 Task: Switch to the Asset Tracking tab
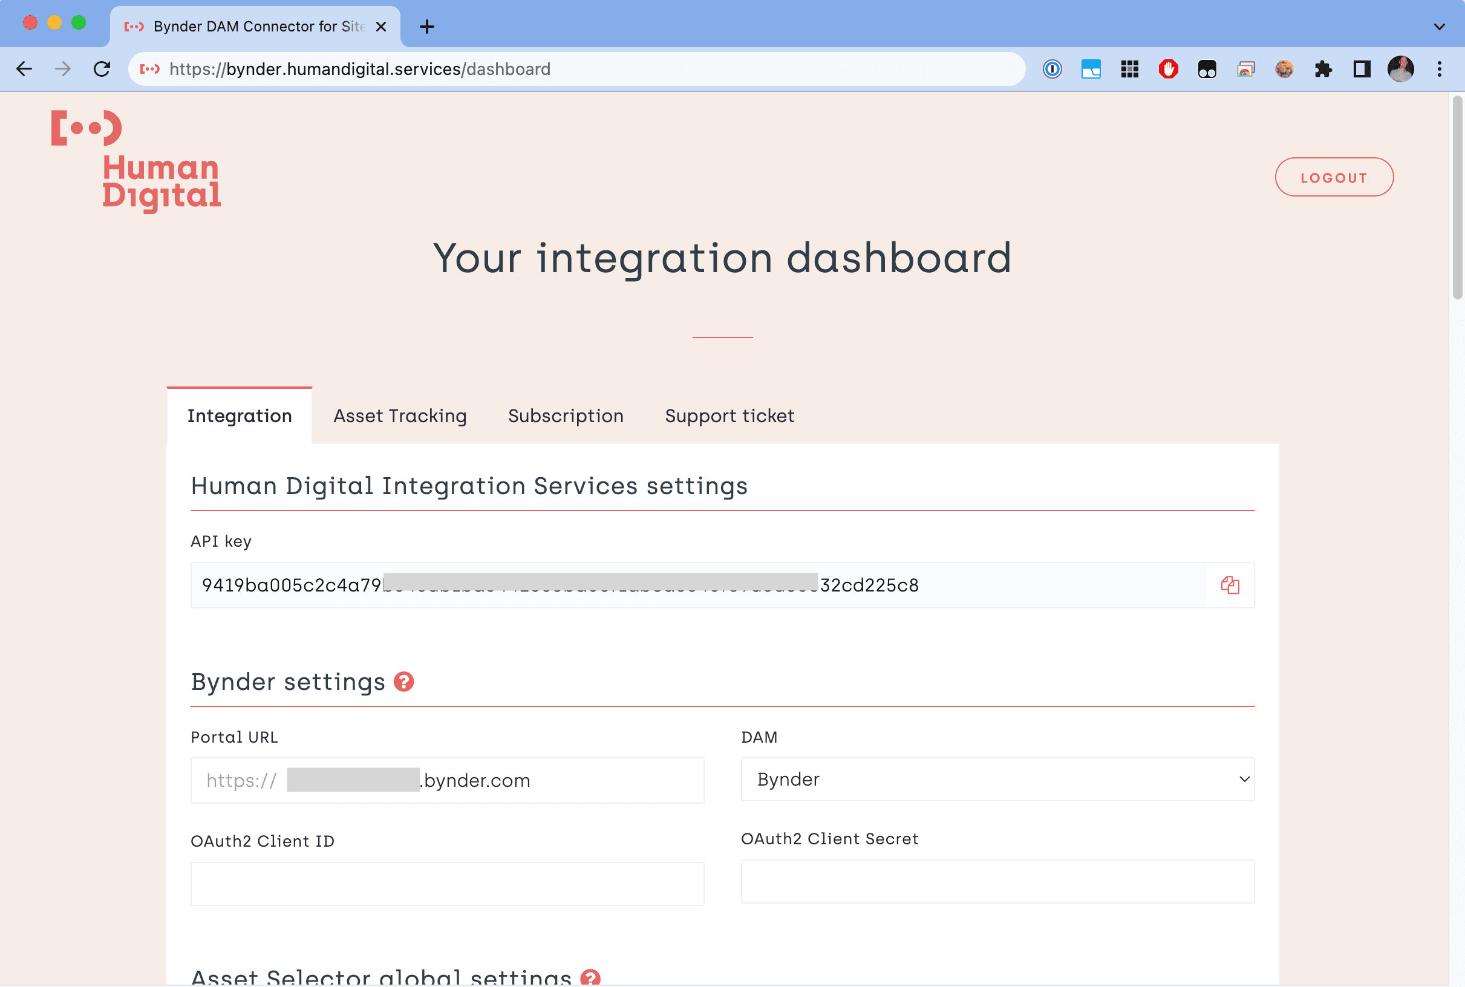(400, 416)
